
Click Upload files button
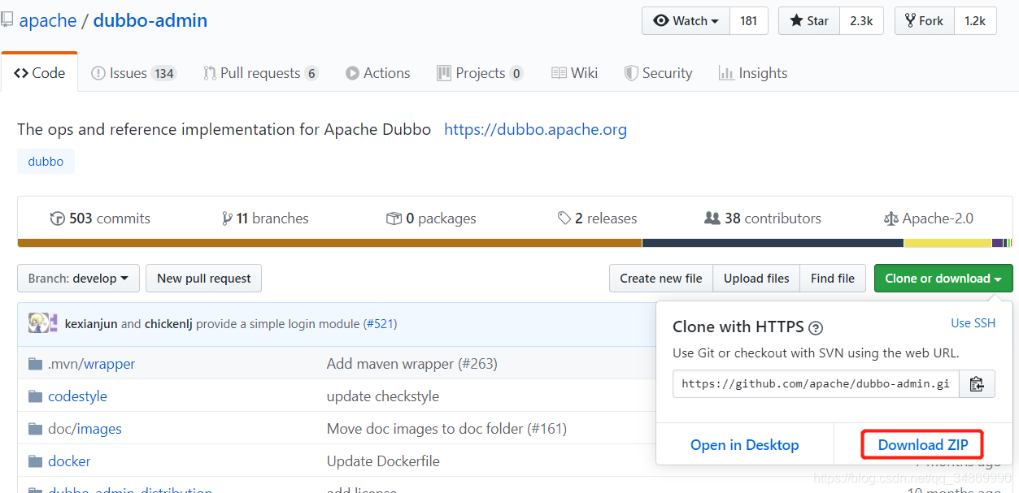point(756,279)
